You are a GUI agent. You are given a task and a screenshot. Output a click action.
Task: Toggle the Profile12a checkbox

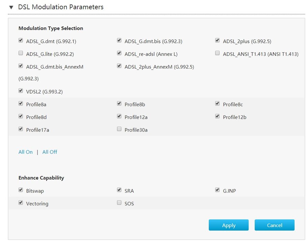pos(119,116)
